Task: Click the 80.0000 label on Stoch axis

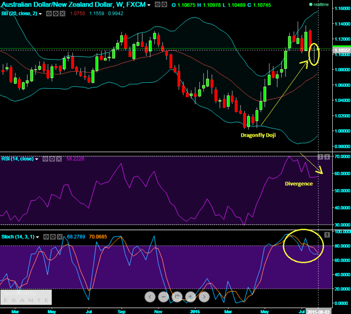Action: click(x=342, y=246)
